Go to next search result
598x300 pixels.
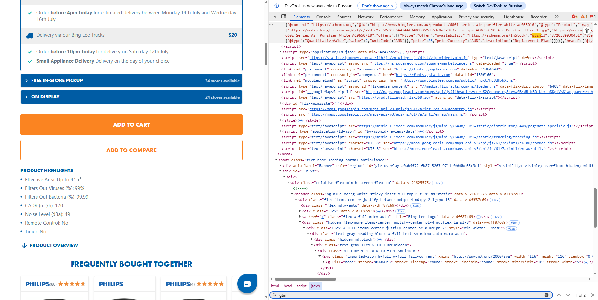(568, 295)
